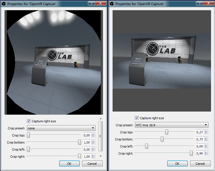Uncheck Capture right eye in right window
Screen dimensions: 215x171
pyautogui.click(x=137, y=118)
